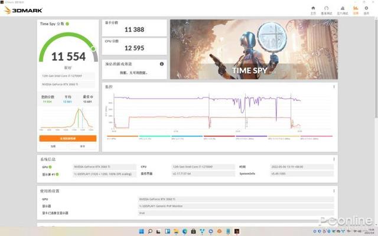Open the Stress Tests tab

343,10
